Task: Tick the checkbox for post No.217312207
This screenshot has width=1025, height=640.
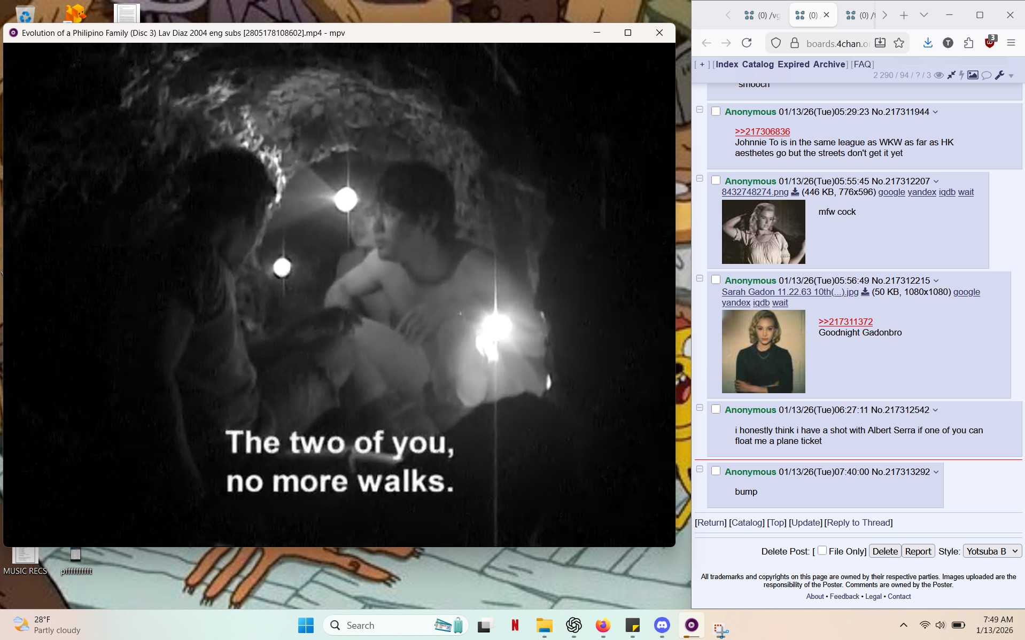Action: (716, 181)
